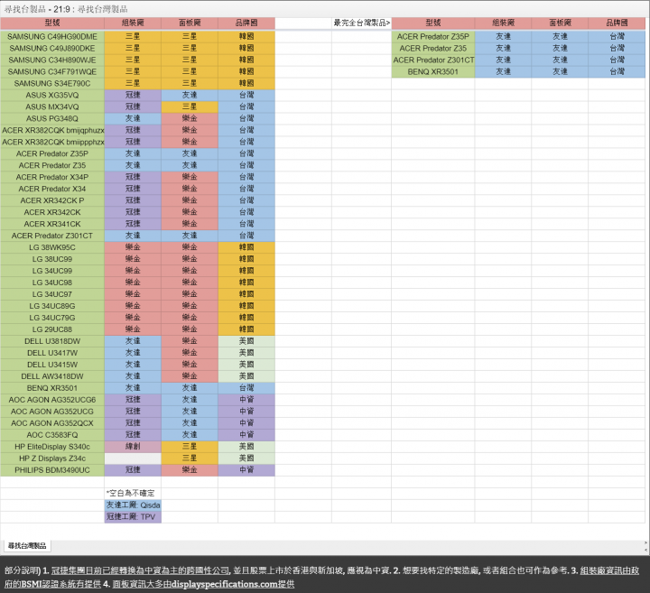Image resolution: width=650 pixels, height=593 pixels.
Task: Select the HP EliteDisplay S340c model cell
Action: [x=52, y=447]
